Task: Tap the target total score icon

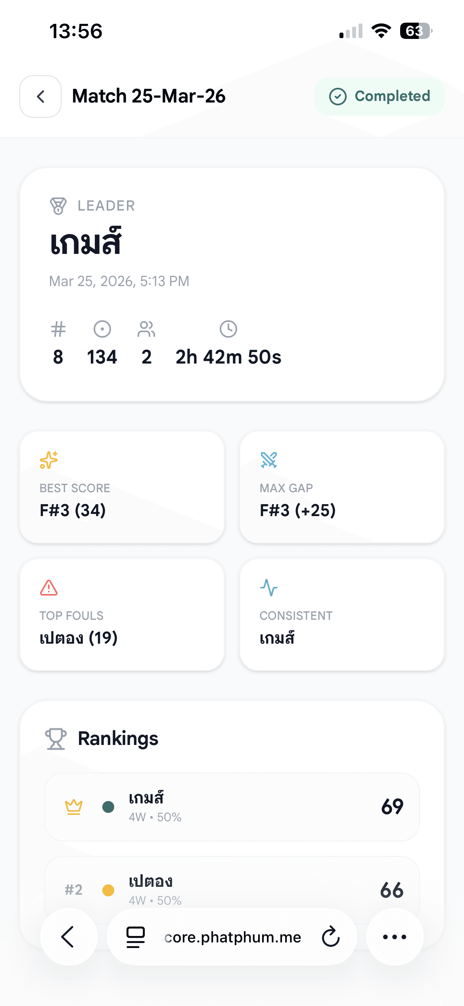Action: click(x=102, y=329)
